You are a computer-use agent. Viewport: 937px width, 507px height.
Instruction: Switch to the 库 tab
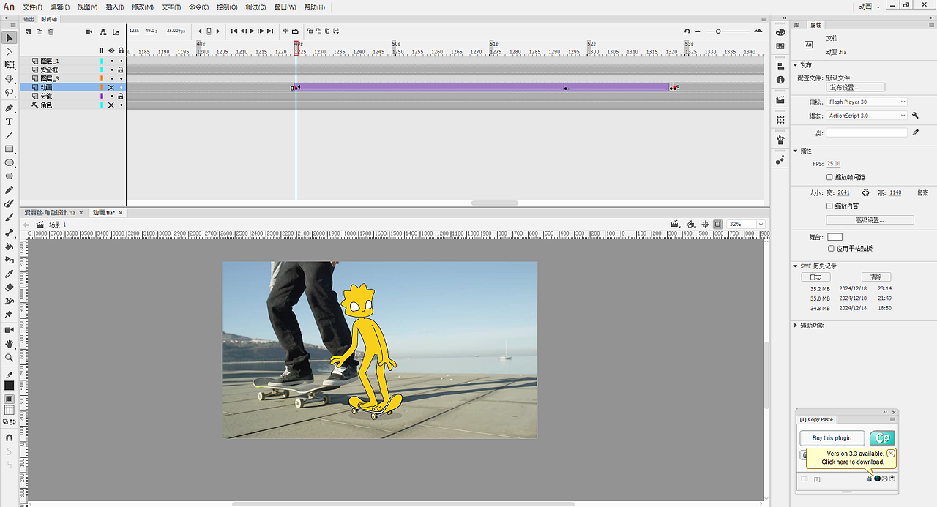[797, 24]
